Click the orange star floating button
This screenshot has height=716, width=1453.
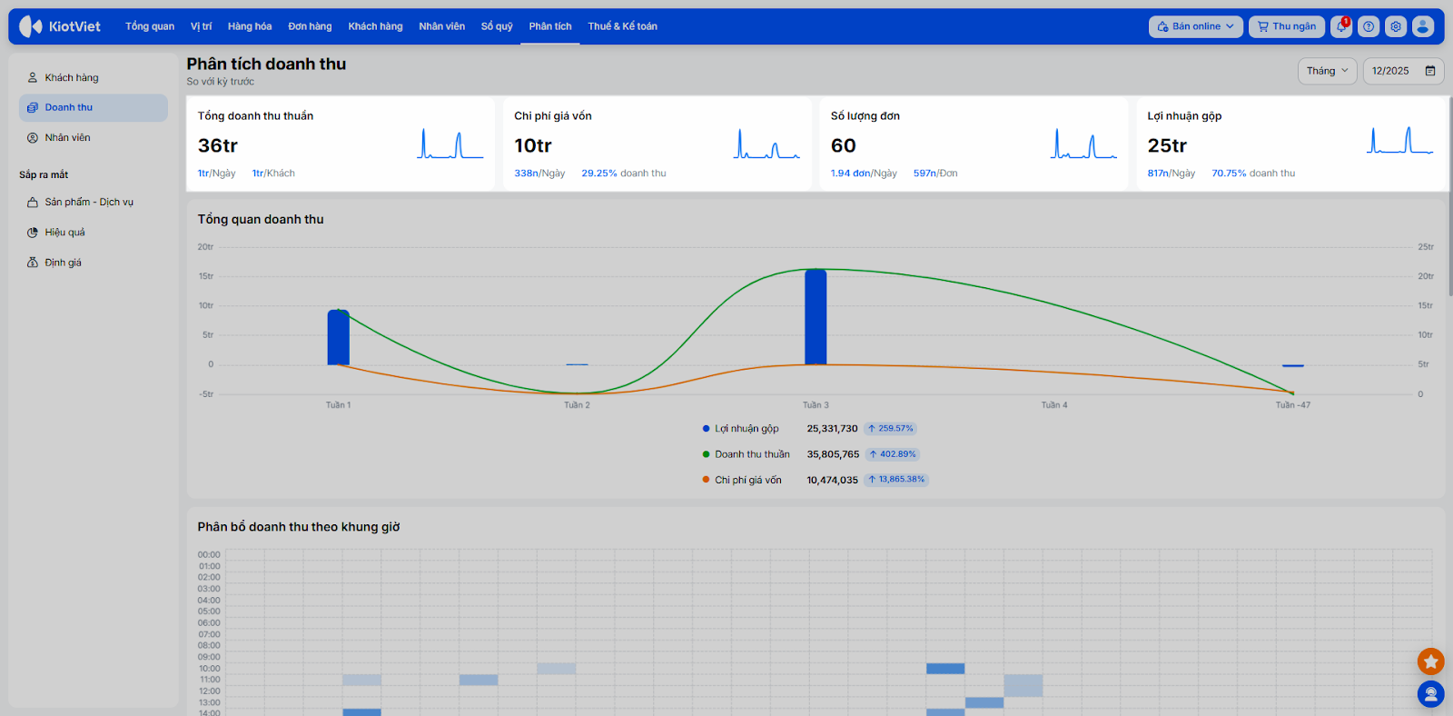(1430, 661)
